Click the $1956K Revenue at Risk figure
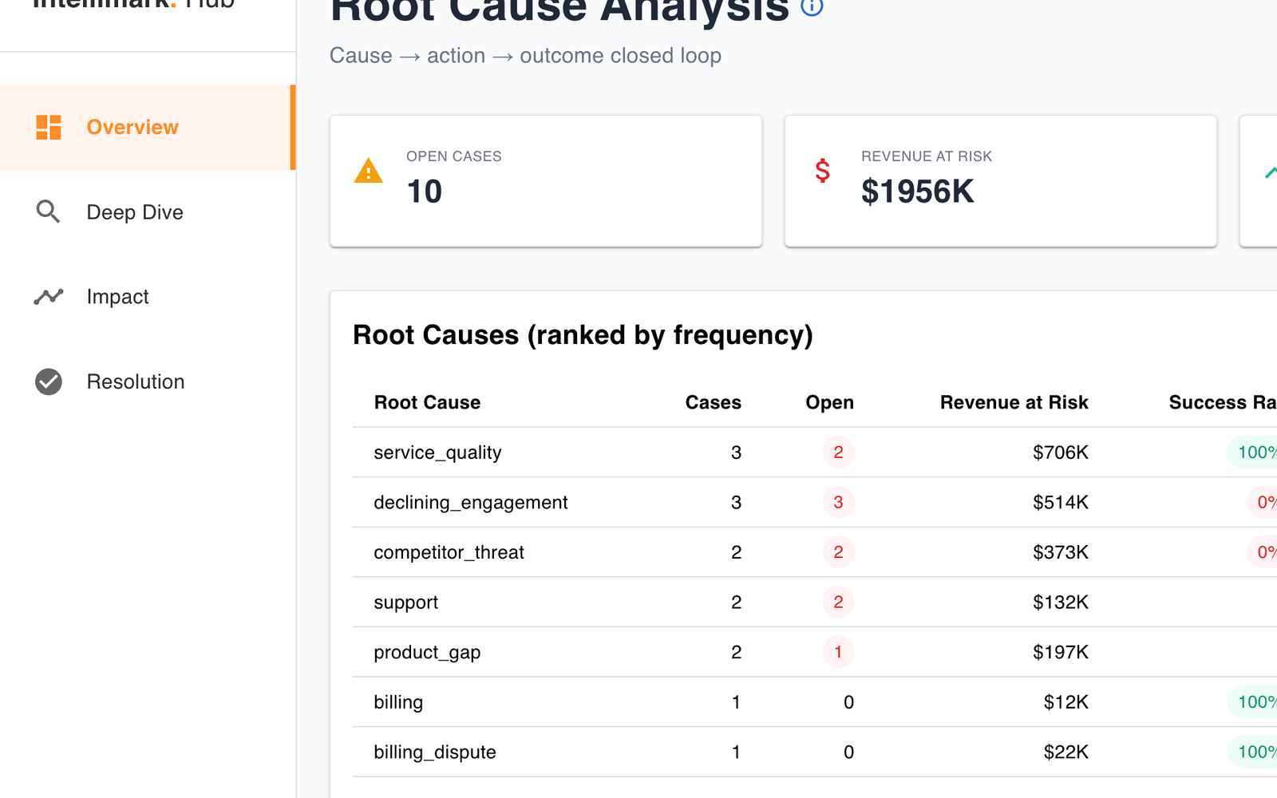The width and height of the screenshot is (1277, 798). click(917, 192)
